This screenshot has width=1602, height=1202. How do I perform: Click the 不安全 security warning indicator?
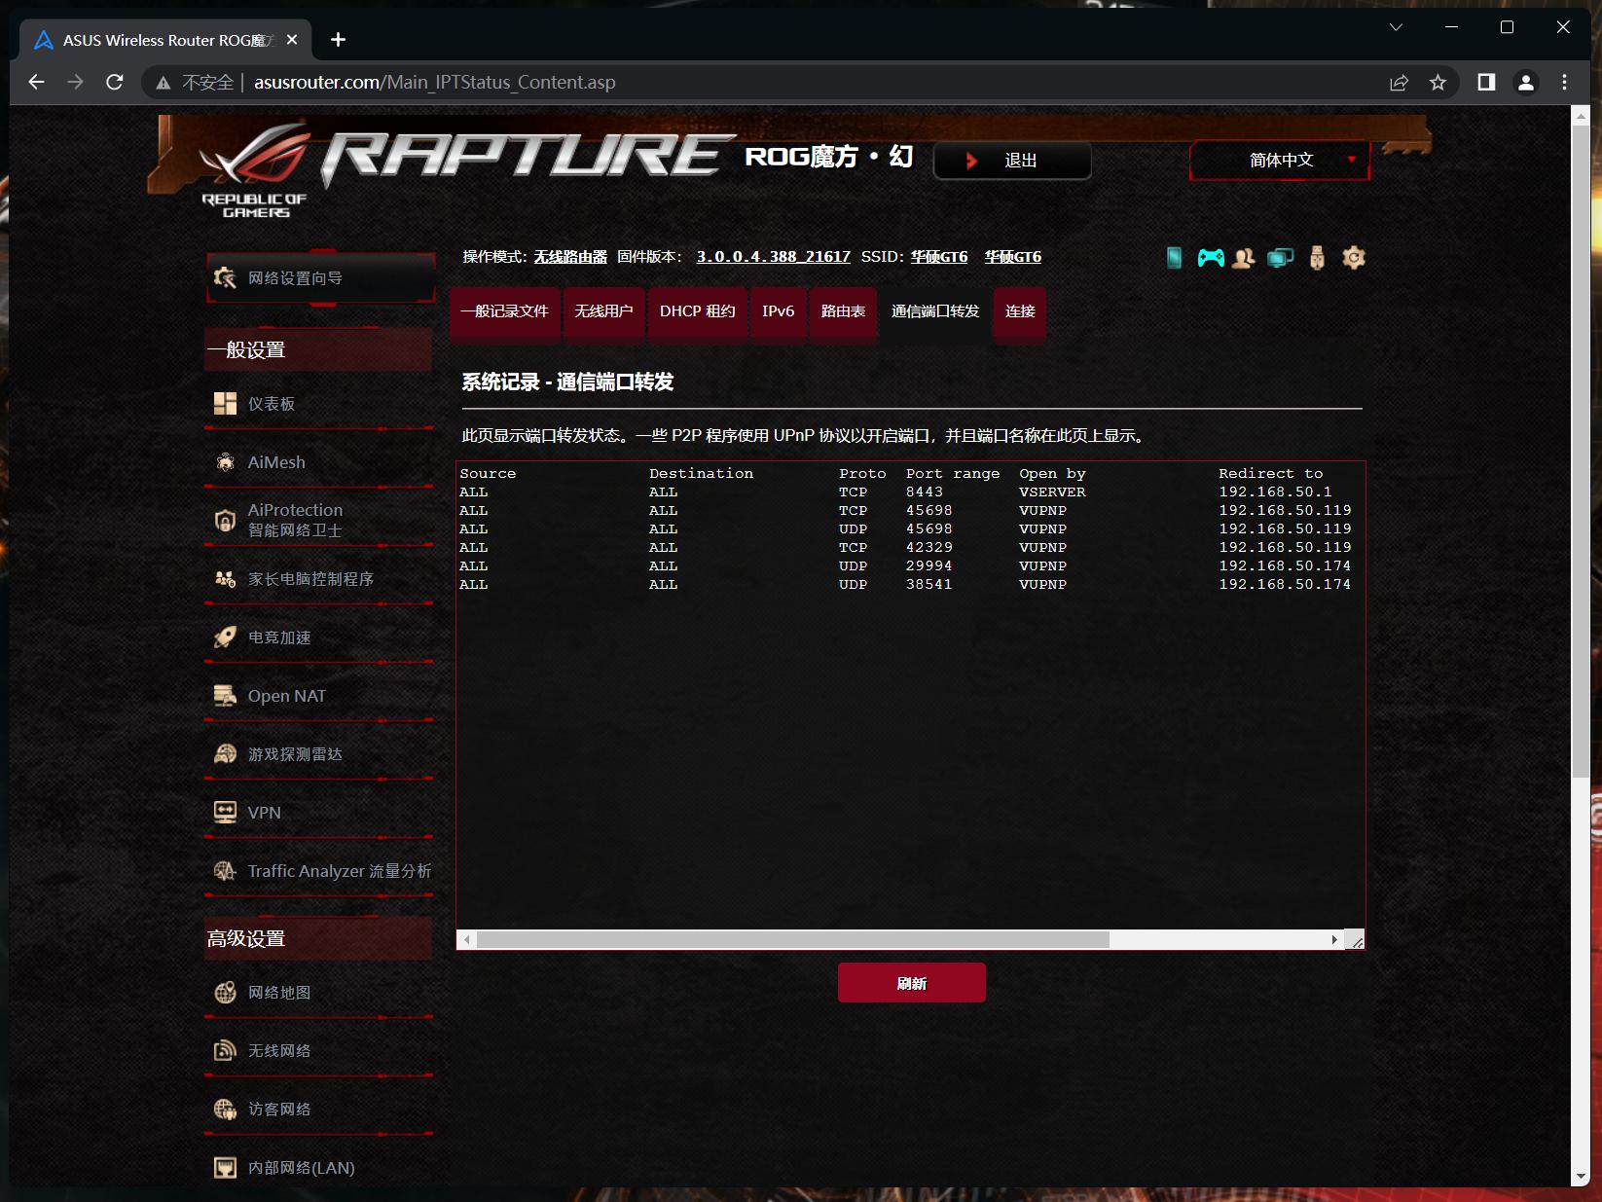click(195, 83)
